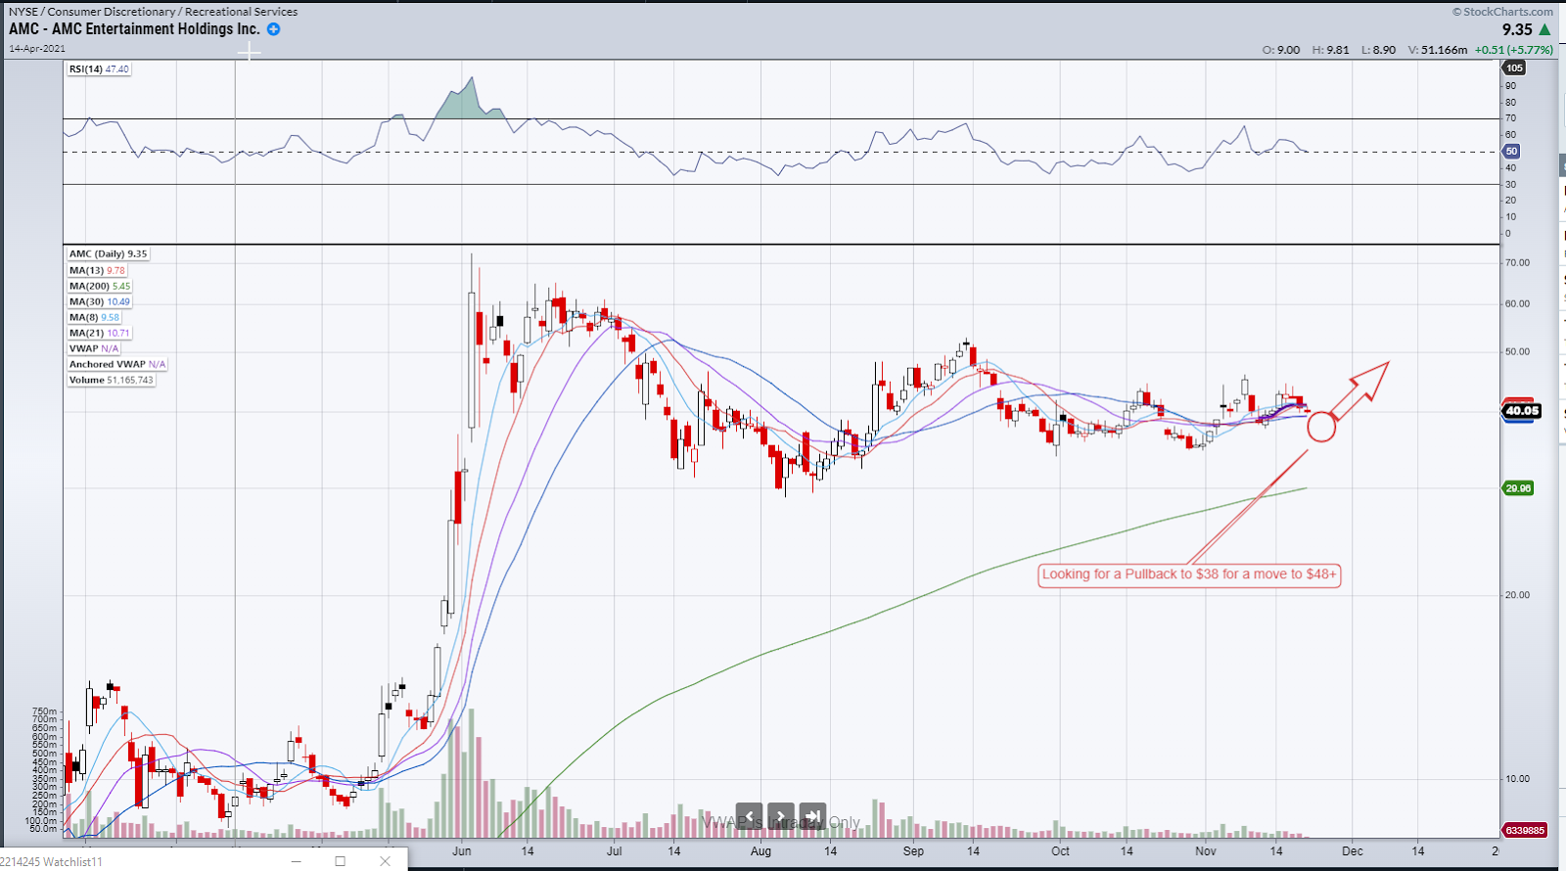Select the Volume legend entry
The image size is (1566, 871).
click(111, 380)
